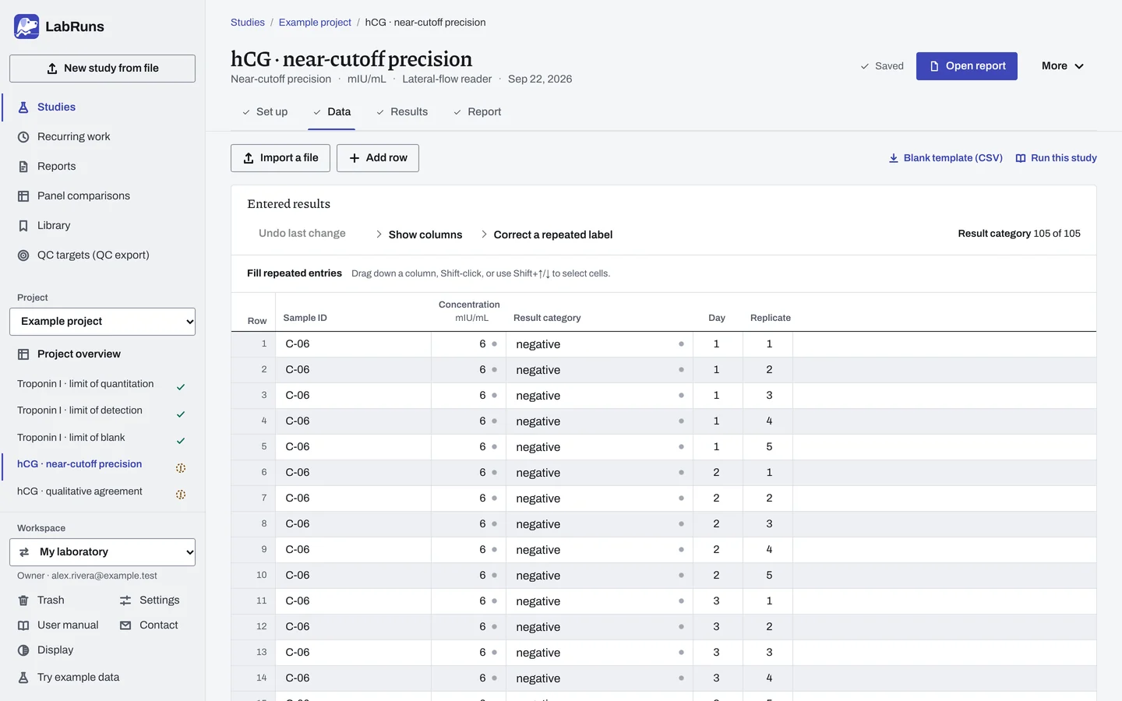Click the Concentration cell in row 4
Viewport: 1122px width, 701px height.
pos(468,421)
